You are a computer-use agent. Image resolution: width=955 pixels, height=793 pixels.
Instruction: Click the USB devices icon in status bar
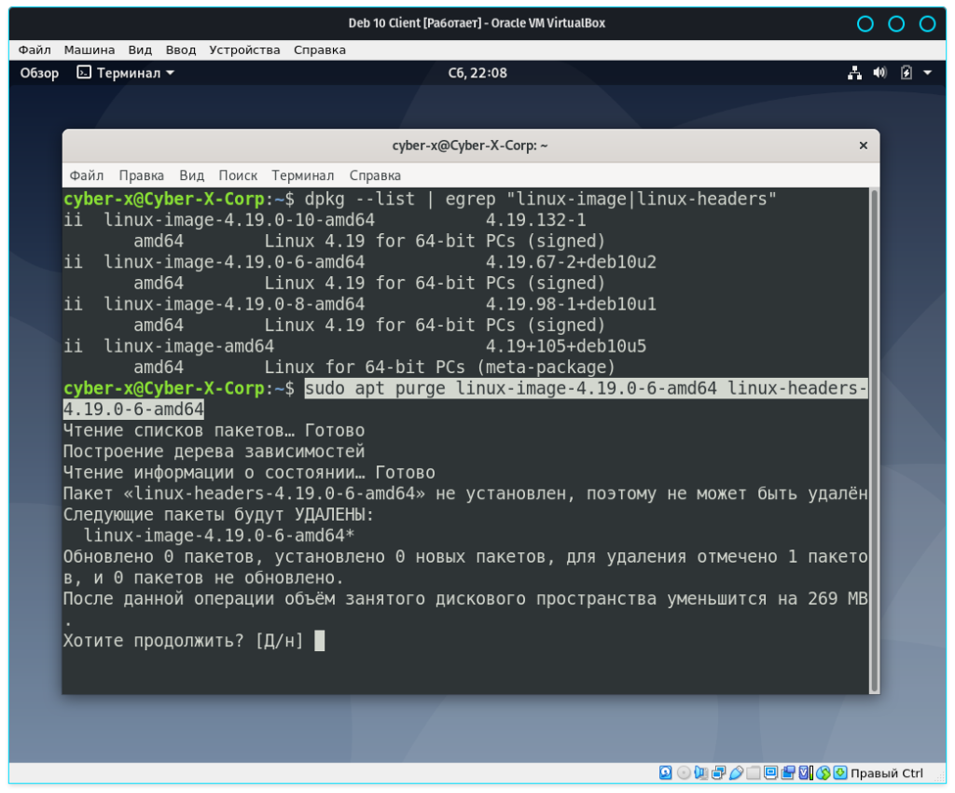pyautogui.click(x=737, y=772)
